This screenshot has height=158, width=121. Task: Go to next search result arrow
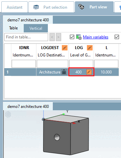[58, 37]
